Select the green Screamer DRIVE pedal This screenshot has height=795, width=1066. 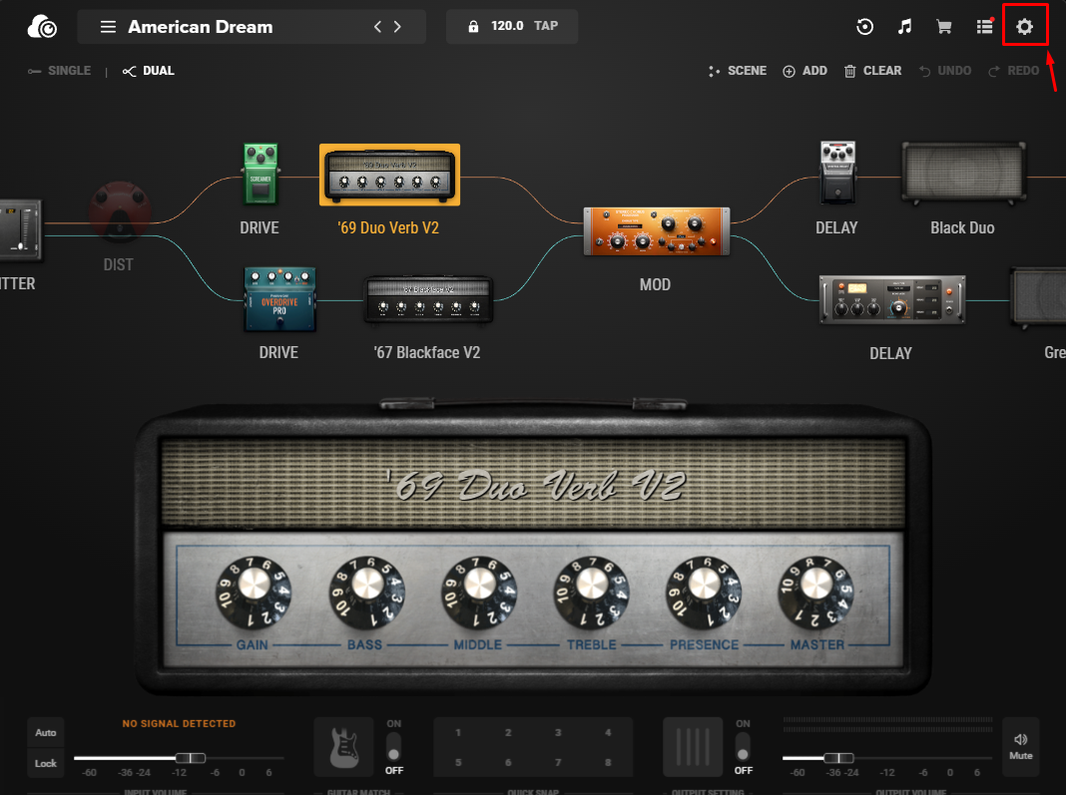261,174
